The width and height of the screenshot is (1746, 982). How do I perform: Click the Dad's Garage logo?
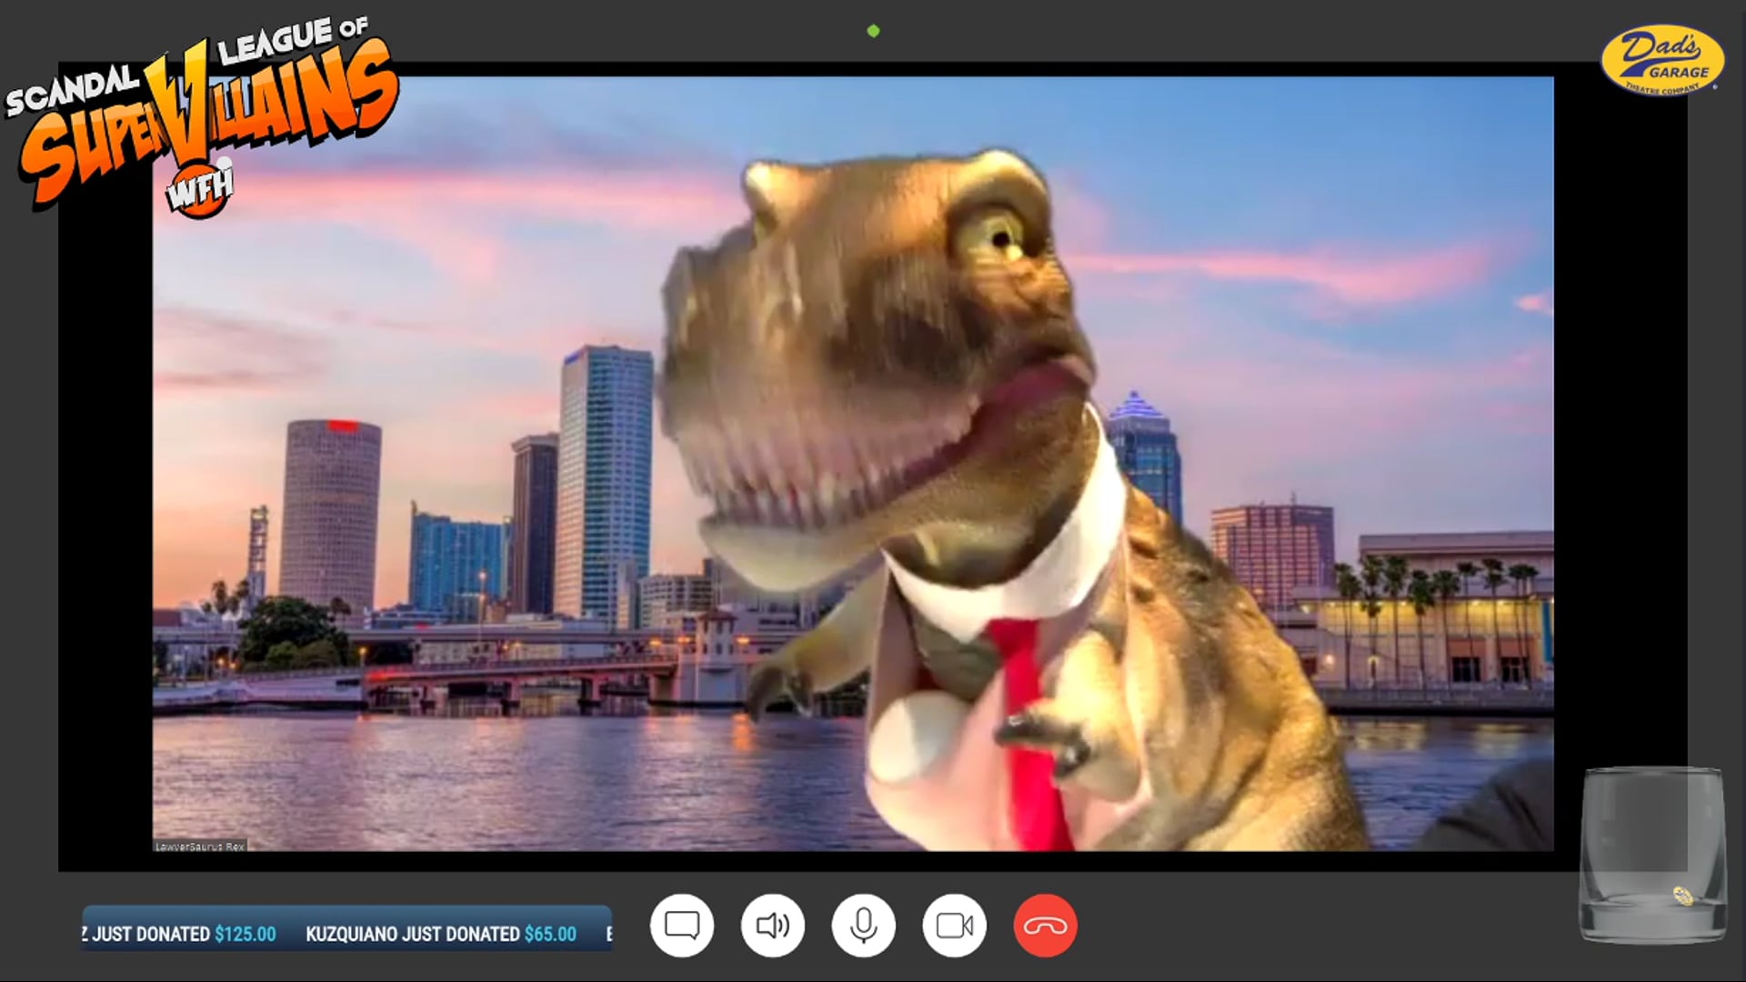point(1662,60)
